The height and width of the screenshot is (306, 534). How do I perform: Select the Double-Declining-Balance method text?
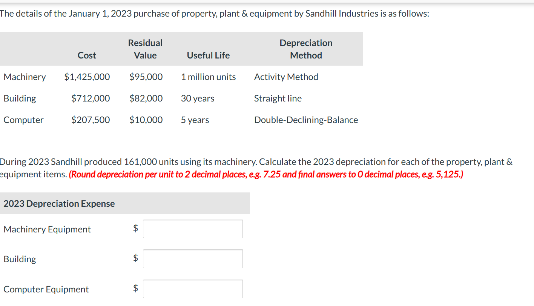306,120
